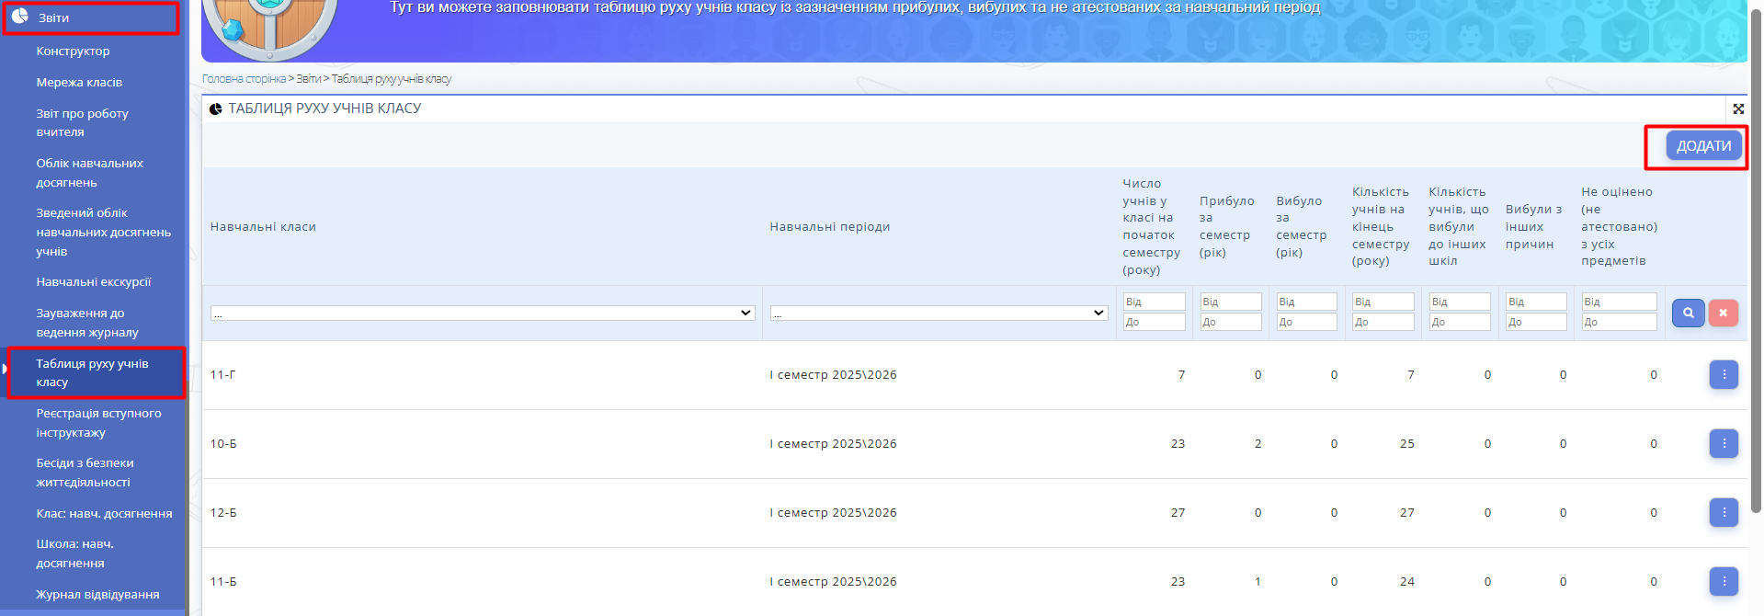Click the Прибуло за семестр 'Від' field
The height and width of the screenshot is (616, 1764).
(1230, 302)
